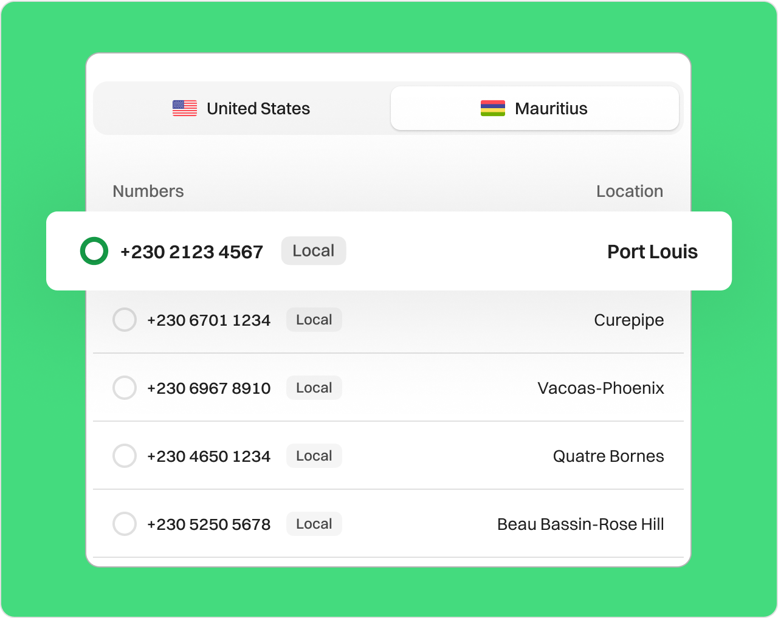
Task: Click the Curepipe location label
Action: pos(628,320)
